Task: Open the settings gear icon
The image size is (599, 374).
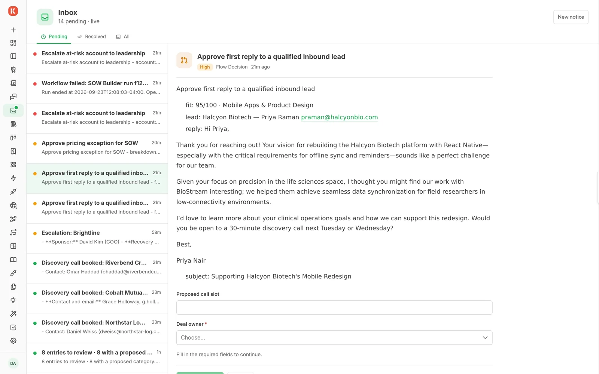Action: pos(13,341)
